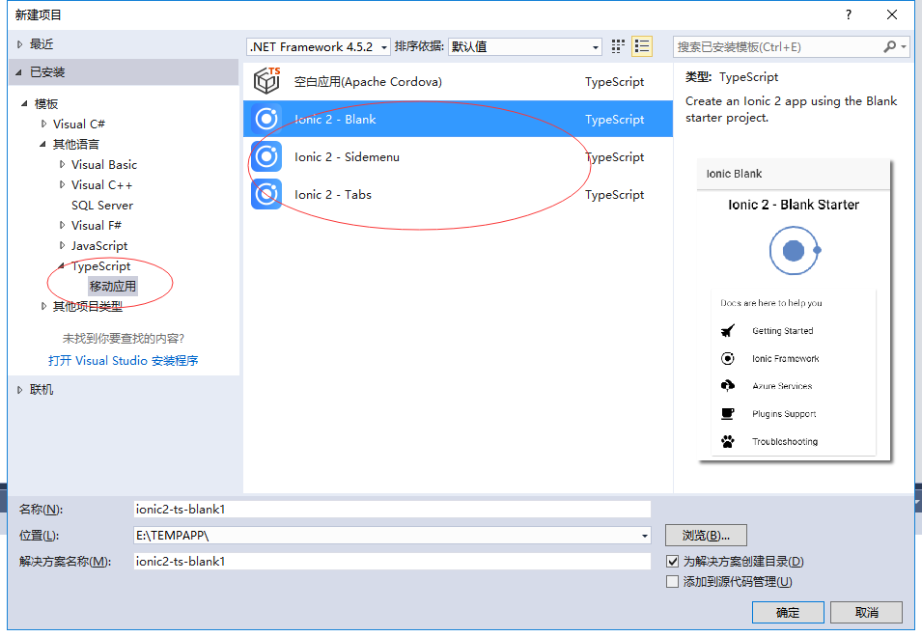Select the JavaScript tree item
The height and width of the screenshot is (637, 922).
pyautogui.click(x=99, y=246)
